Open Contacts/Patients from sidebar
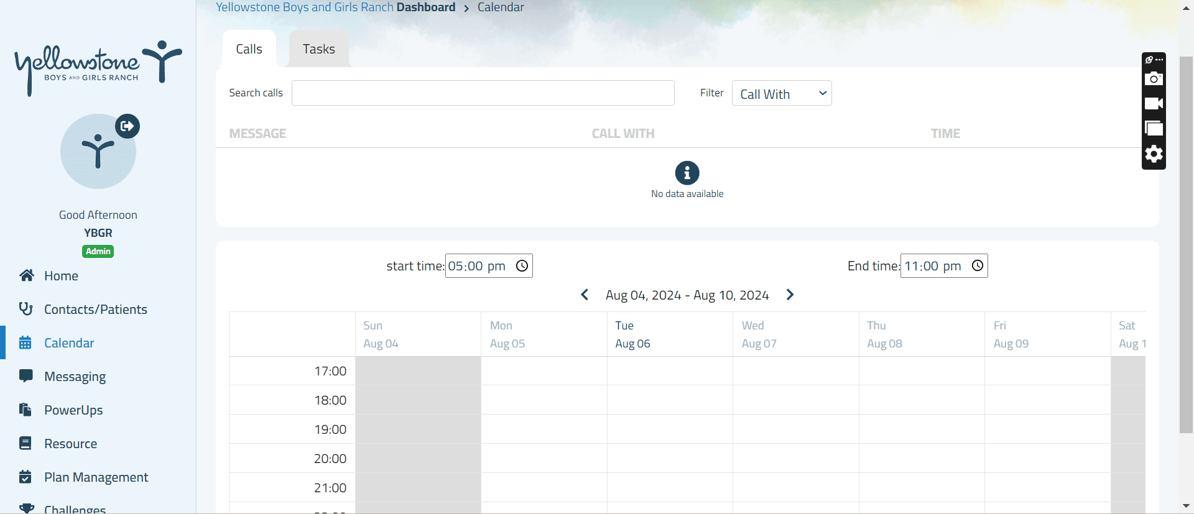The width and height of the screenshot is (1194, 514). coord(95,310)
